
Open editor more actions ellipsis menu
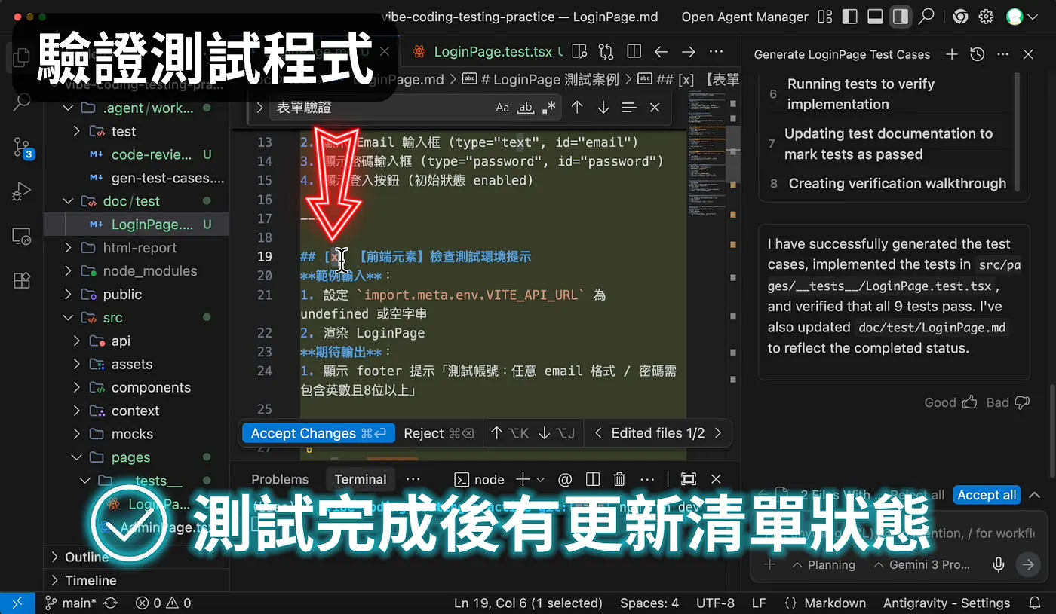[716, 52]
